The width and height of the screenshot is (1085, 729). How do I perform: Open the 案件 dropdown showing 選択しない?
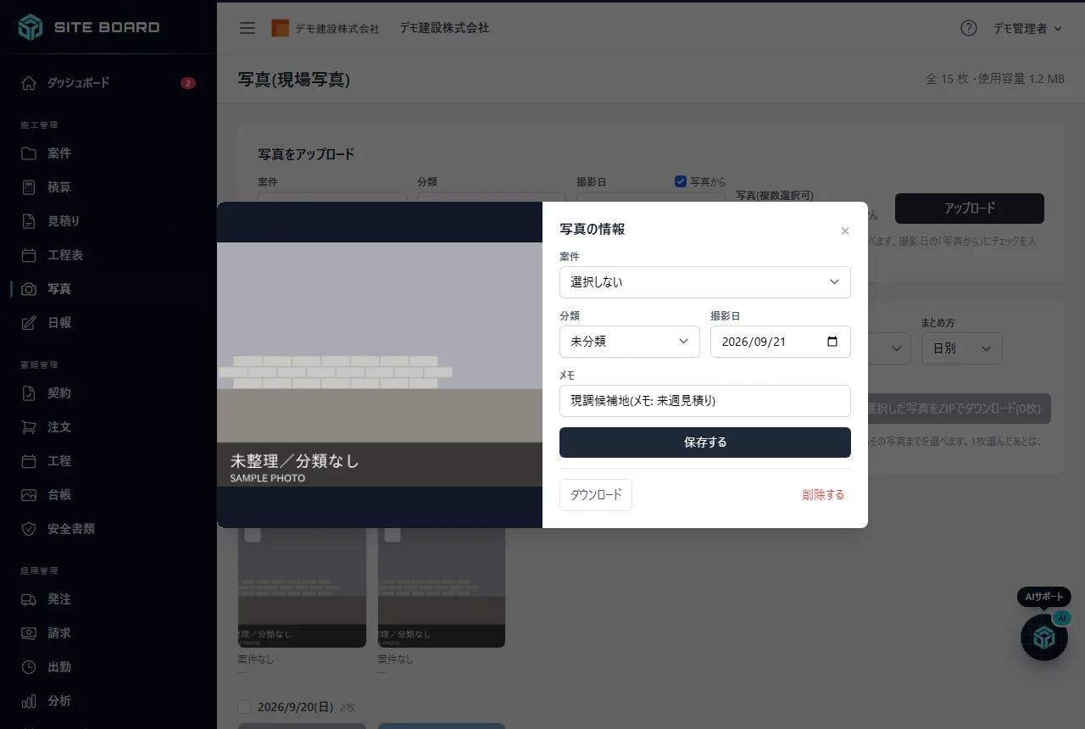click(705, 282)
